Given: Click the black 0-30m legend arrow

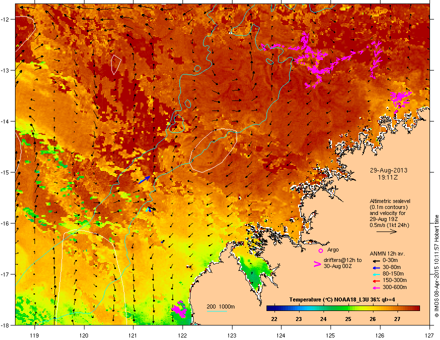Looking at the screenshot, I should [376, 260].
